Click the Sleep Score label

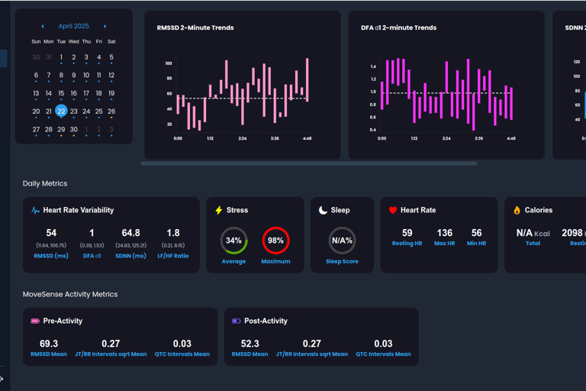[342, 261]
